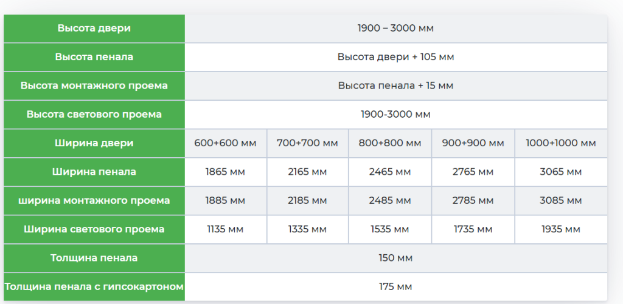623x304 pixels.
Task: Click the 'Толщина пенала' row label
Action: point(94,258)
